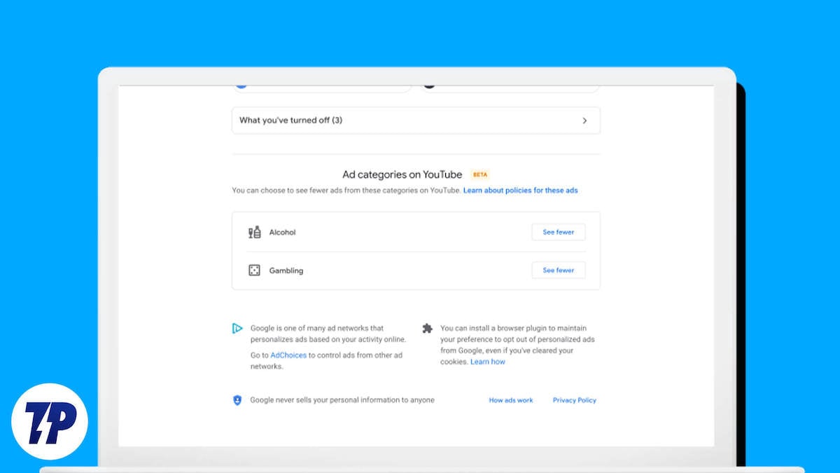See fewer Alcohol ads

pyautogui.click(x=559, y=232)
